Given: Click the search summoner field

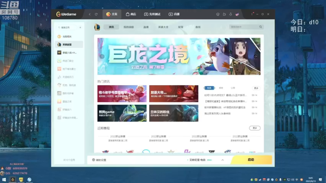Looking at the screenshot, I should pyautogui.click(x=244, y=27).
